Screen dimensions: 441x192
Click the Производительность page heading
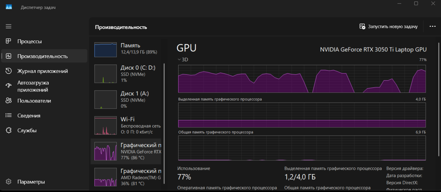[121, 27]
